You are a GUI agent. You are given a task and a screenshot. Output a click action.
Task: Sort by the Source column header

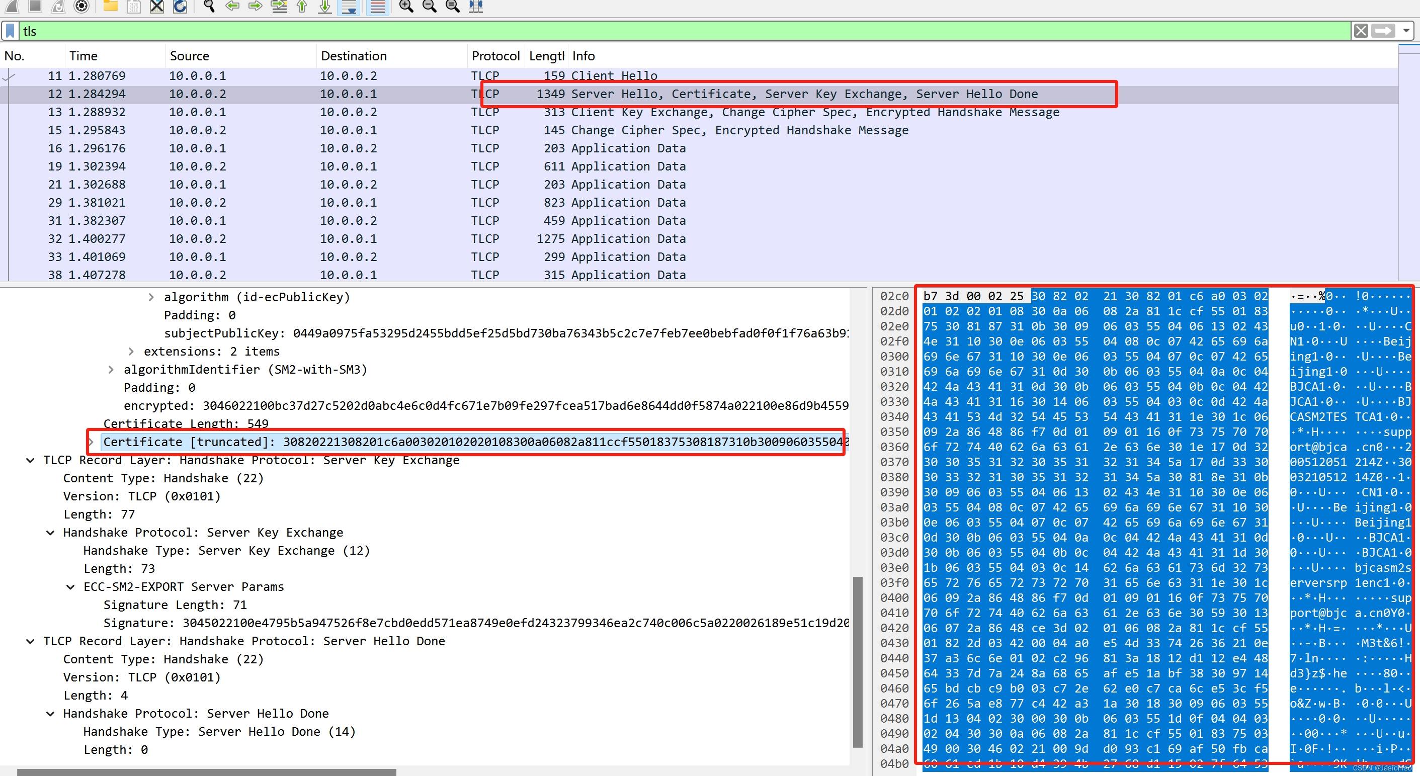click(189, 56)
